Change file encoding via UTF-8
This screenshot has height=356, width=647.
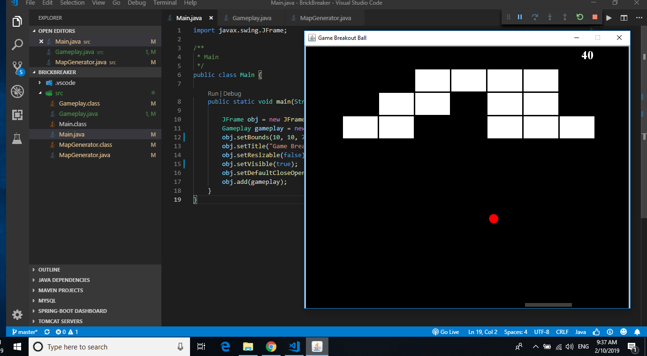click(541, 332)
